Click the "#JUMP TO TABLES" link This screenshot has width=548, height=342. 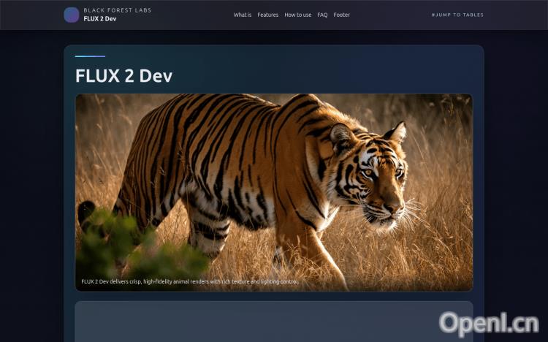pyautogui.click(x=457, y=15)
